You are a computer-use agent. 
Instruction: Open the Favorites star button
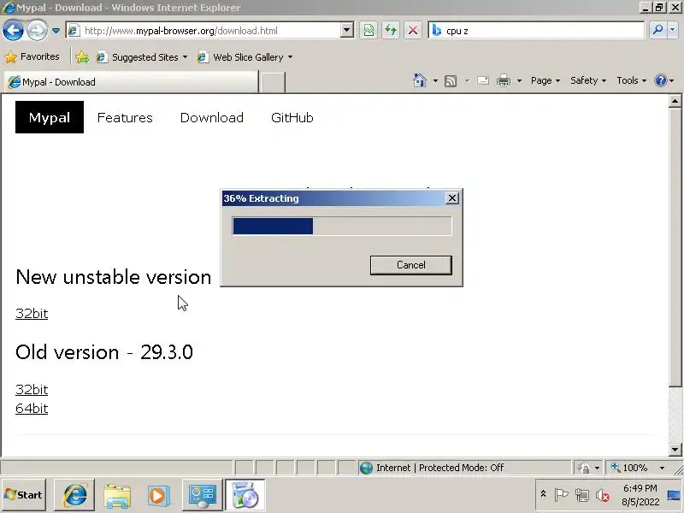point(32,56)
